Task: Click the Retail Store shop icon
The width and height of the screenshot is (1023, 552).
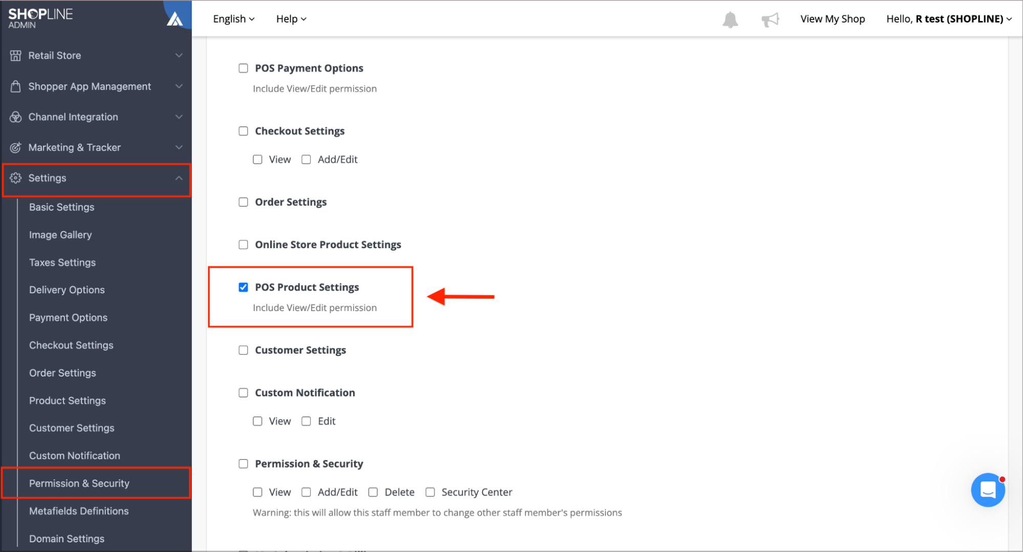Action: [16, 55]
